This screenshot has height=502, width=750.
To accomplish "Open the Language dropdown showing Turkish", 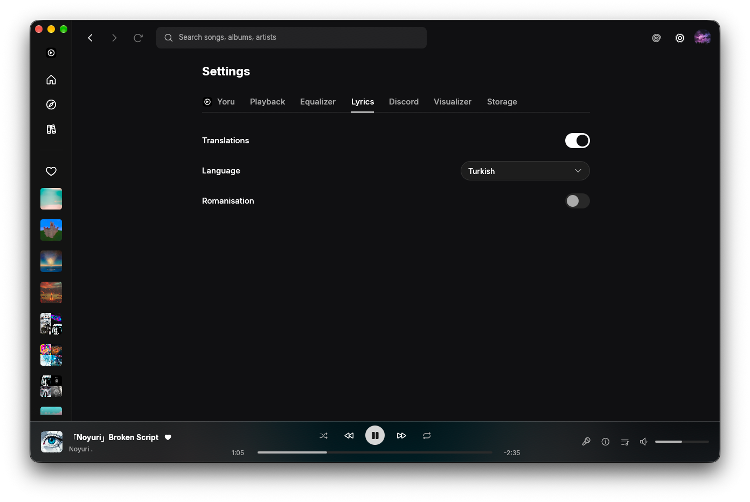I will [x=525, y=171].
